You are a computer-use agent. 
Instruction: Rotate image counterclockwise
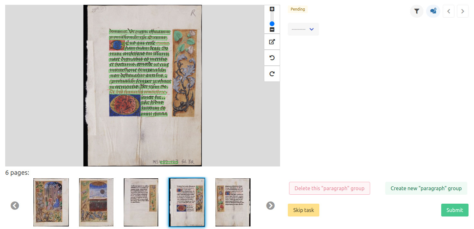point(272,58)
